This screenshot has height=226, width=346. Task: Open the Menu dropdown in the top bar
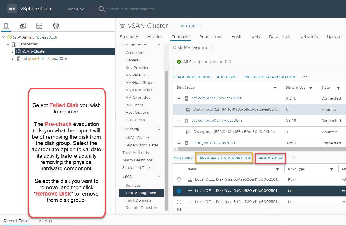click(x=75, y=9)
